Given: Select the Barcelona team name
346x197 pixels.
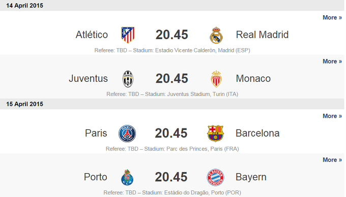Looking at the screenshot, I should (257, 133).
